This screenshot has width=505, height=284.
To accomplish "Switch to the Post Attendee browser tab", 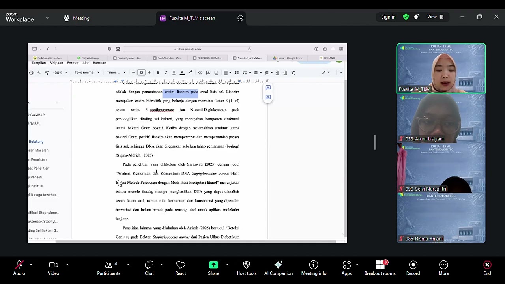I will (167, 58).
